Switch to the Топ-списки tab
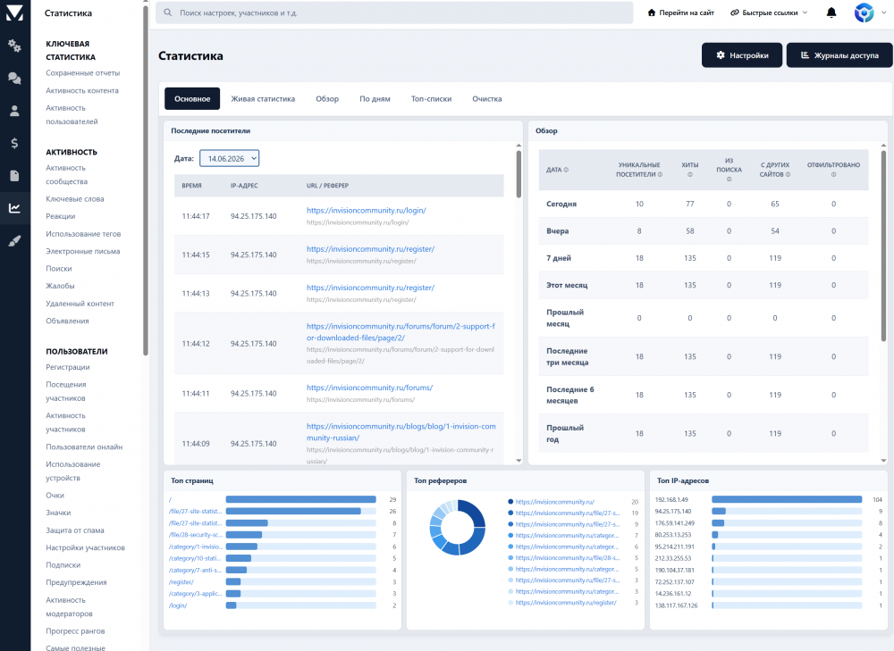This screenshot has height=651, width=894. click(431, 98)
